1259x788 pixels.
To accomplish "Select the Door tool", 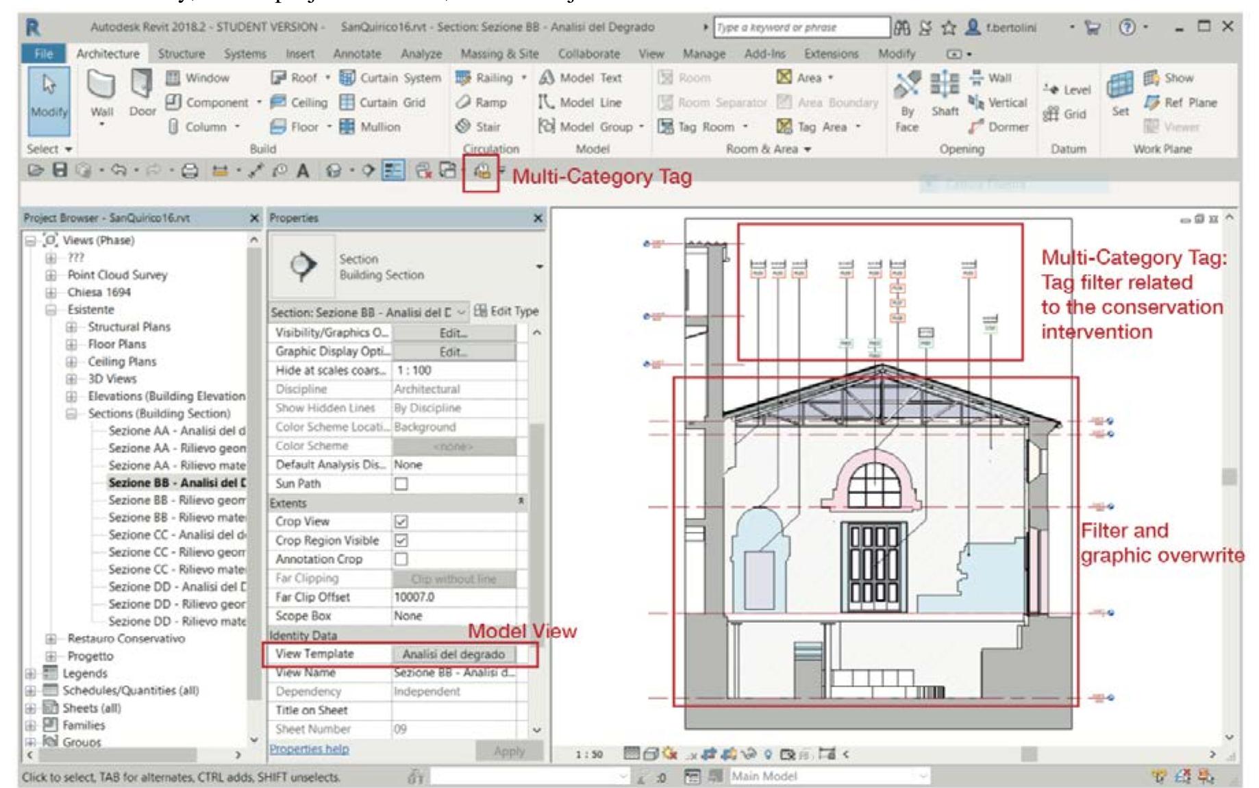I will click(142, 93).
